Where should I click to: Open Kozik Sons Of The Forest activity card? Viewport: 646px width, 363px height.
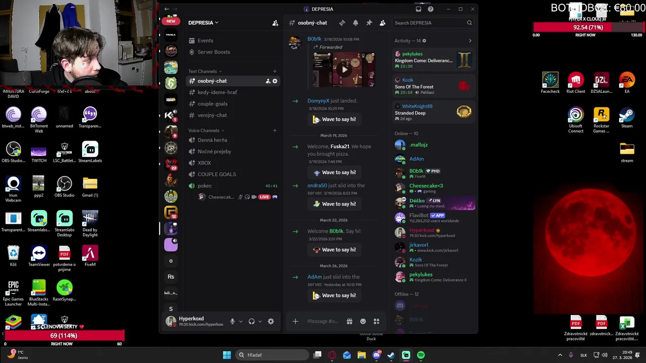434,86
